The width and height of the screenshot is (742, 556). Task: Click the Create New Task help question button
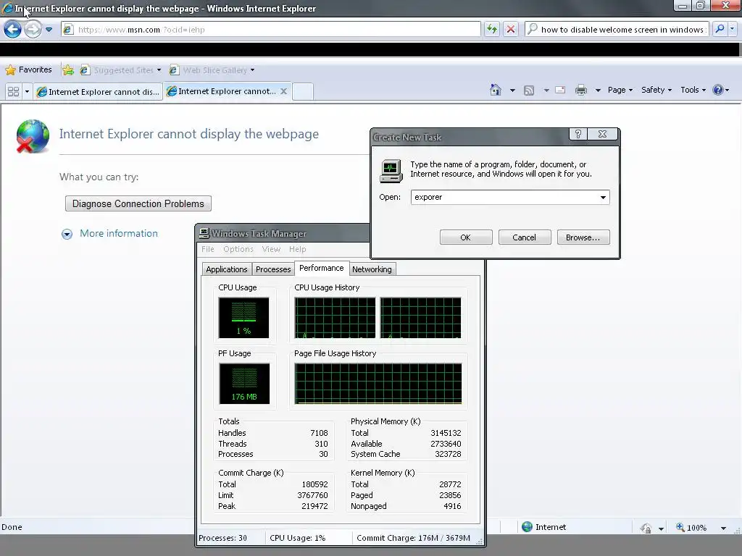pyautogui.click(x=578, y=134)
